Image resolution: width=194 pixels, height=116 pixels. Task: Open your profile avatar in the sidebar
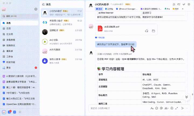tap(4, 9)
